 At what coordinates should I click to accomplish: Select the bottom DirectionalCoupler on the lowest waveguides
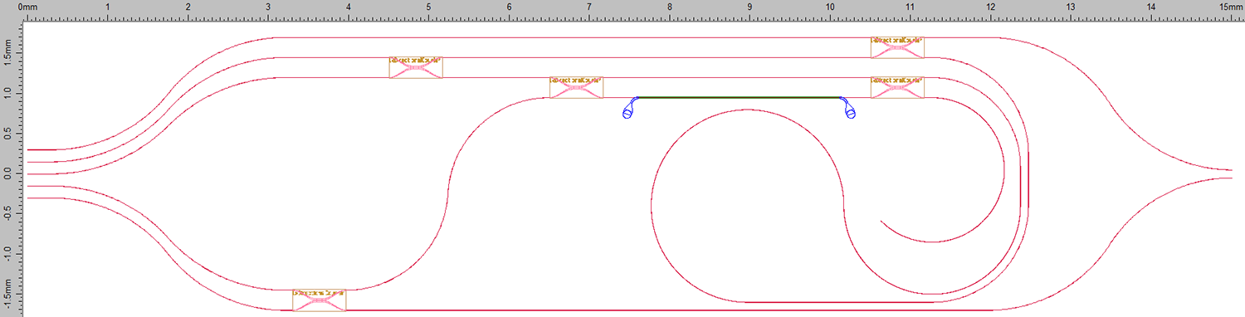[x=320, y=300]
